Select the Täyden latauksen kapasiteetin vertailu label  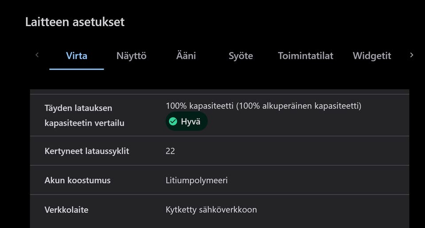tap(84, 115)
